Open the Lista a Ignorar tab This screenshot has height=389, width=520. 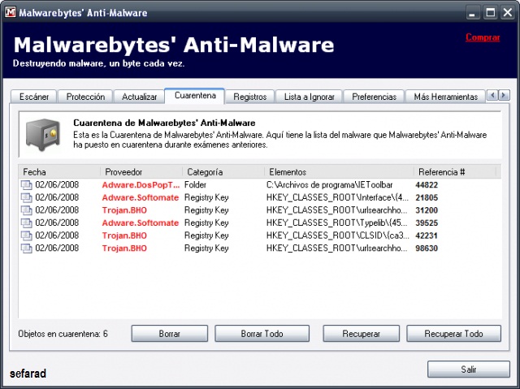click(x=309, y=97)
